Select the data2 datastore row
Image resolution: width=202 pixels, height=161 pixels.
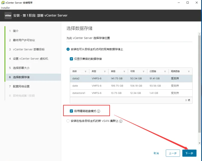[x=131, y=78]
